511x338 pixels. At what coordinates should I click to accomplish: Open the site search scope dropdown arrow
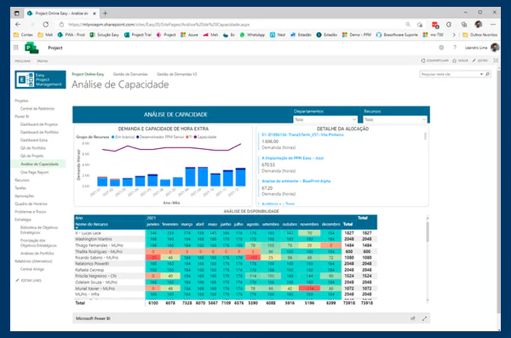pyautogui.click(x=481, y=74)
